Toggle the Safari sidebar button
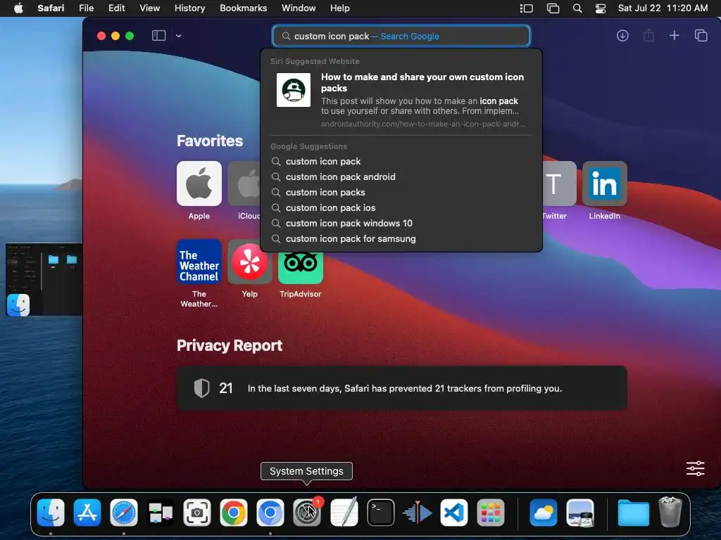 158,35
